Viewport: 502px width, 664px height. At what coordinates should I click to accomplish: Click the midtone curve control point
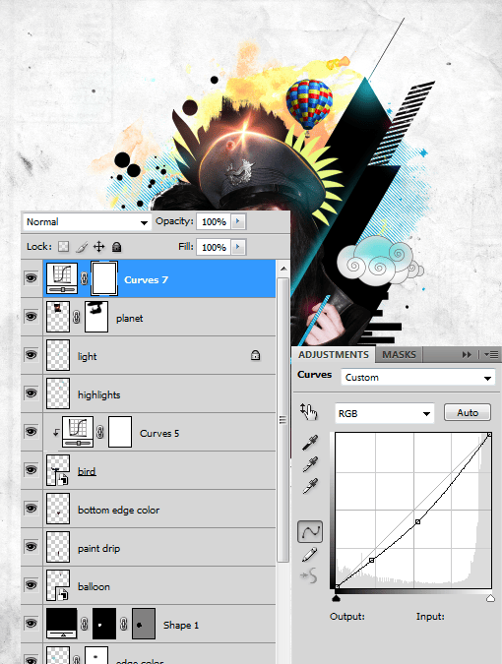pyautogui.click(x=417, y=521)
